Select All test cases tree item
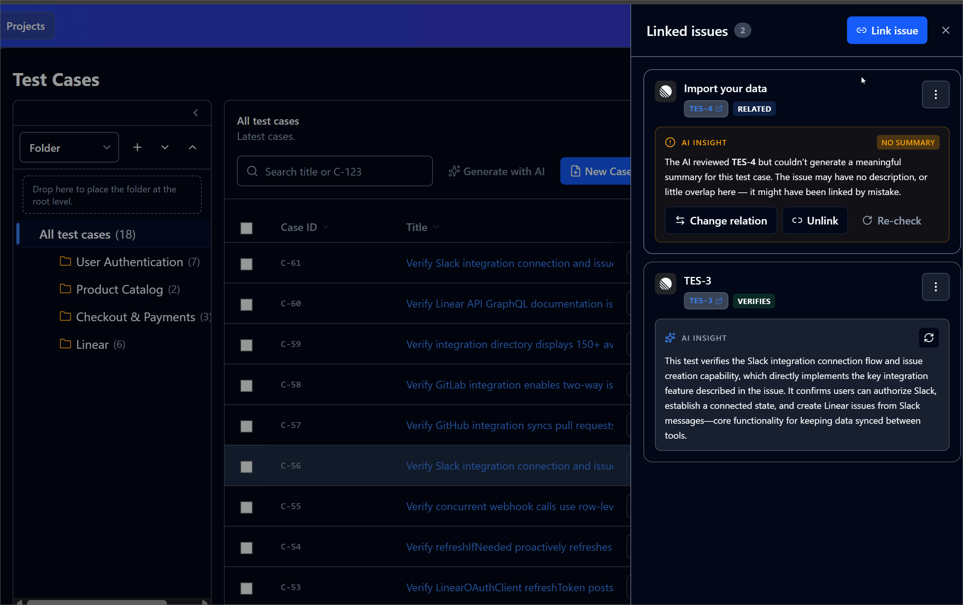Screen dimensions: 963x605 coord(114,234)
